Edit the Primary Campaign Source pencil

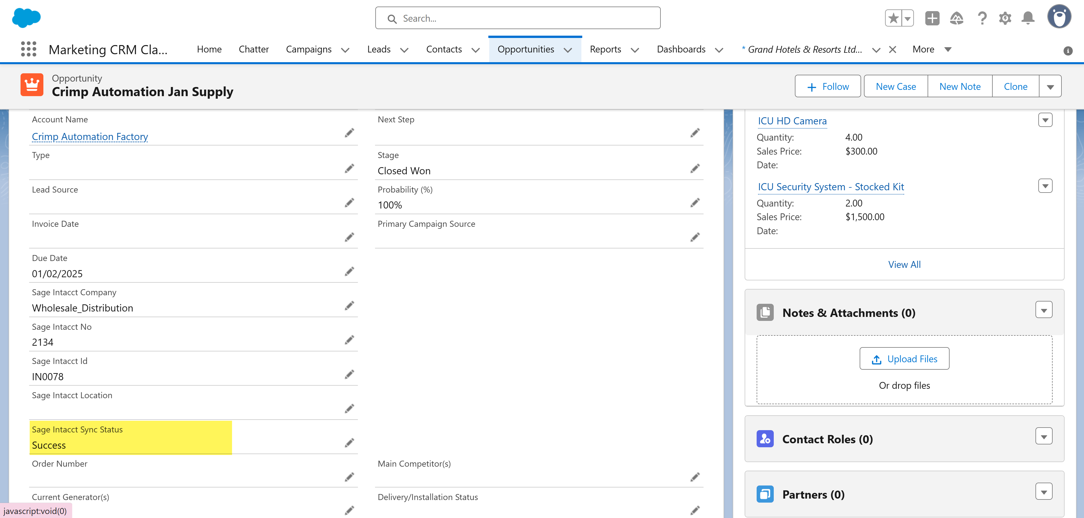[695, 238]
